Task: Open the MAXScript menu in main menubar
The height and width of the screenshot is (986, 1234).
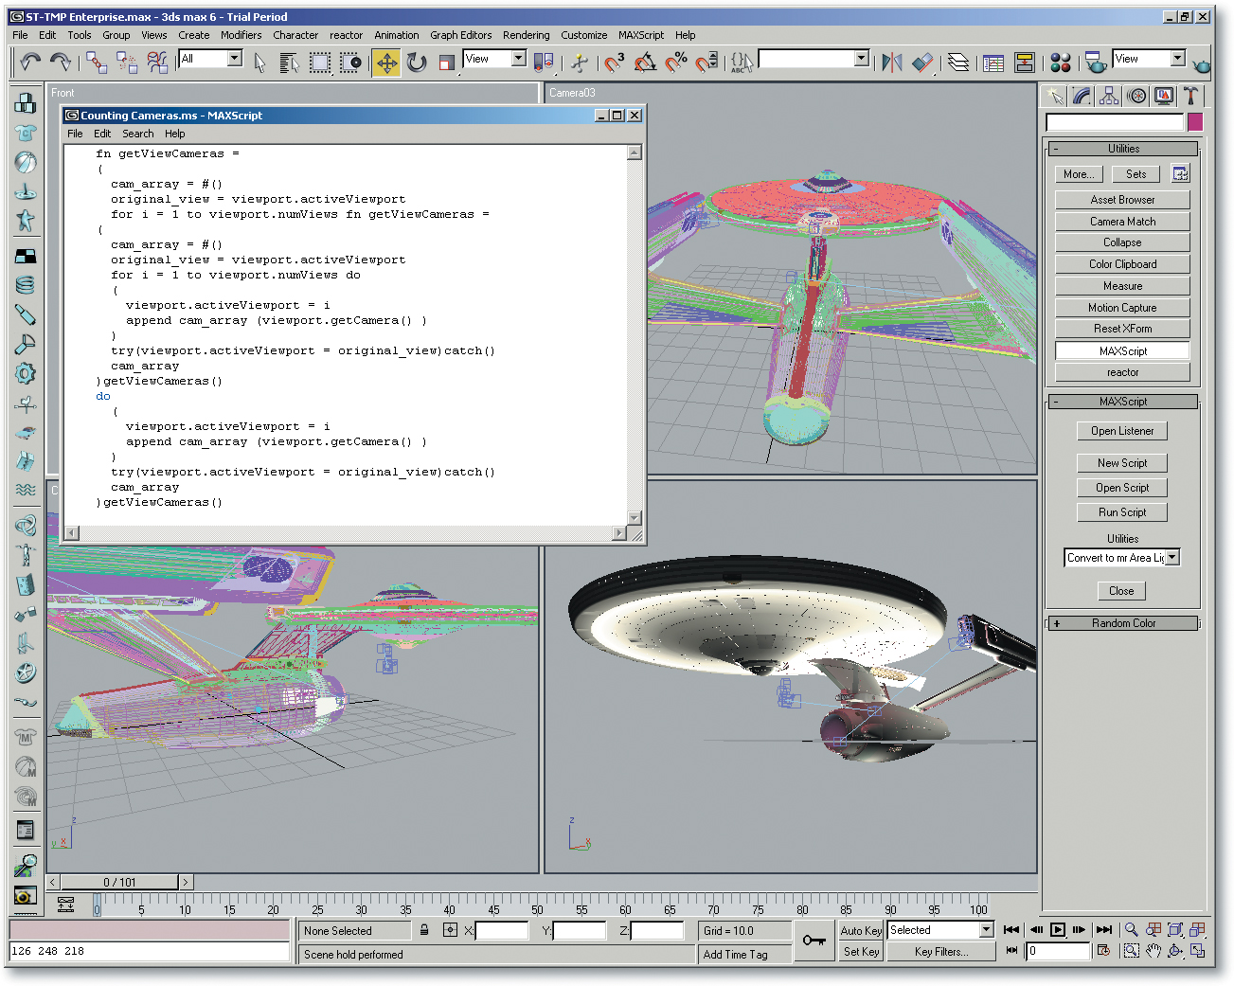Action: pos(641,35)
